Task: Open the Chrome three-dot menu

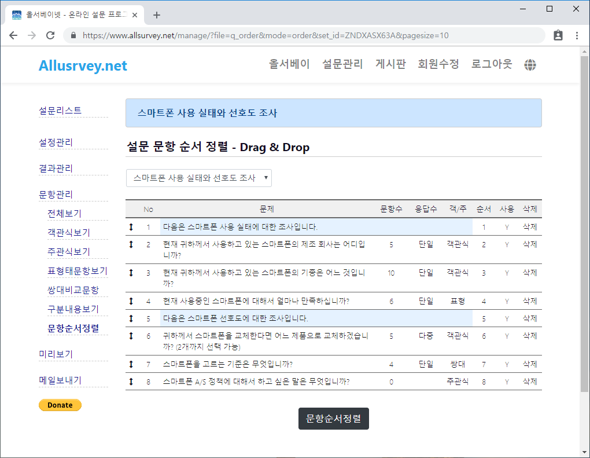Action: tap(577, 35)
